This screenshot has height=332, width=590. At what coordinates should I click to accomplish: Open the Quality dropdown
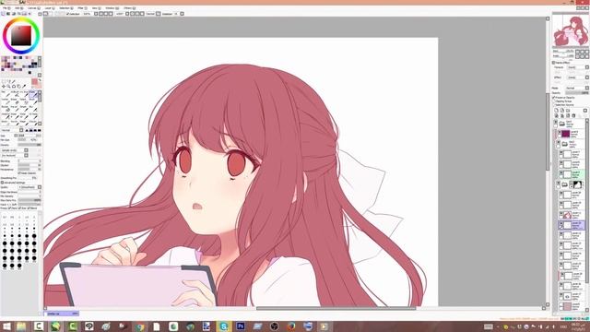pyautogui.click(x=29, y=187)
